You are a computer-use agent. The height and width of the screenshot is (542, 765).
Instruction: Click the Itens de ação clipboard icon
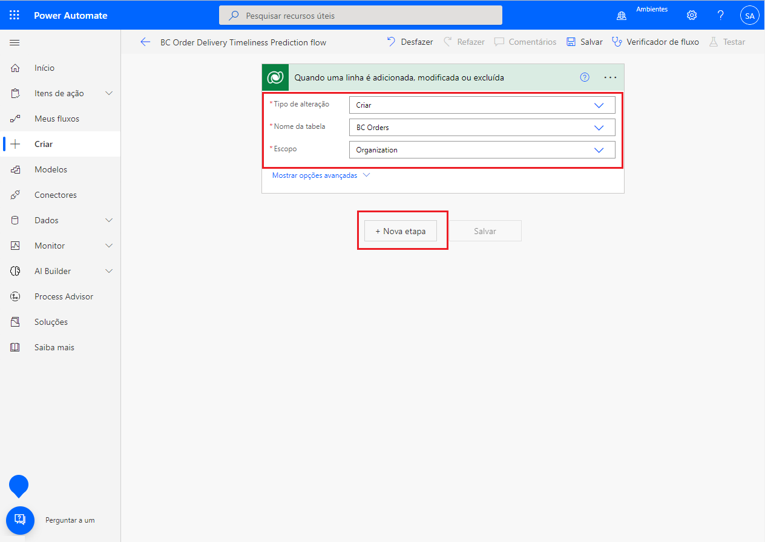point(15,93)
